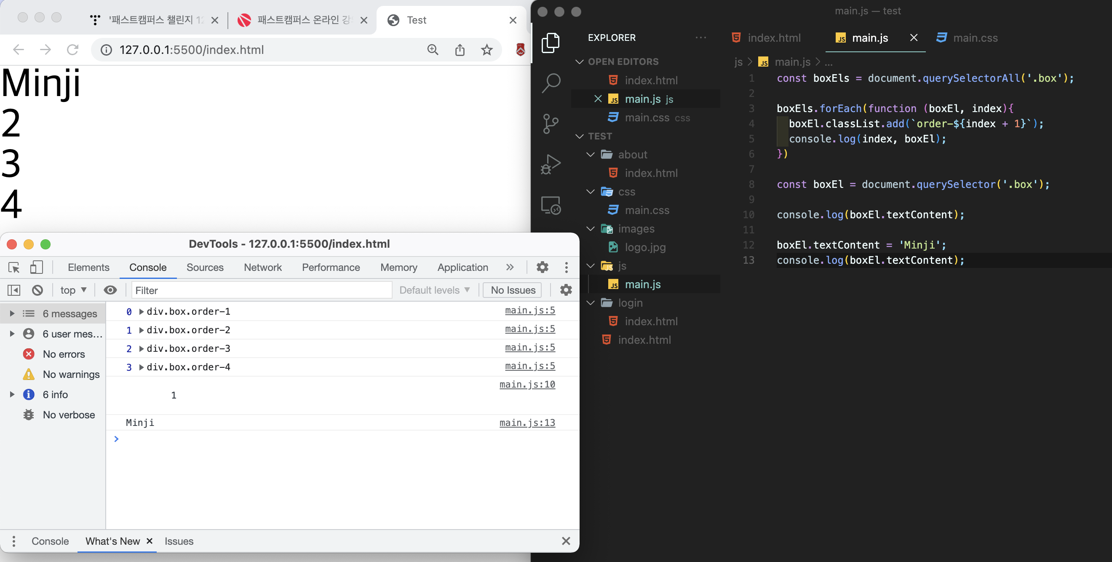Click the main.js:10 source link
The image size is (1112, 562).
click(527, 384)
